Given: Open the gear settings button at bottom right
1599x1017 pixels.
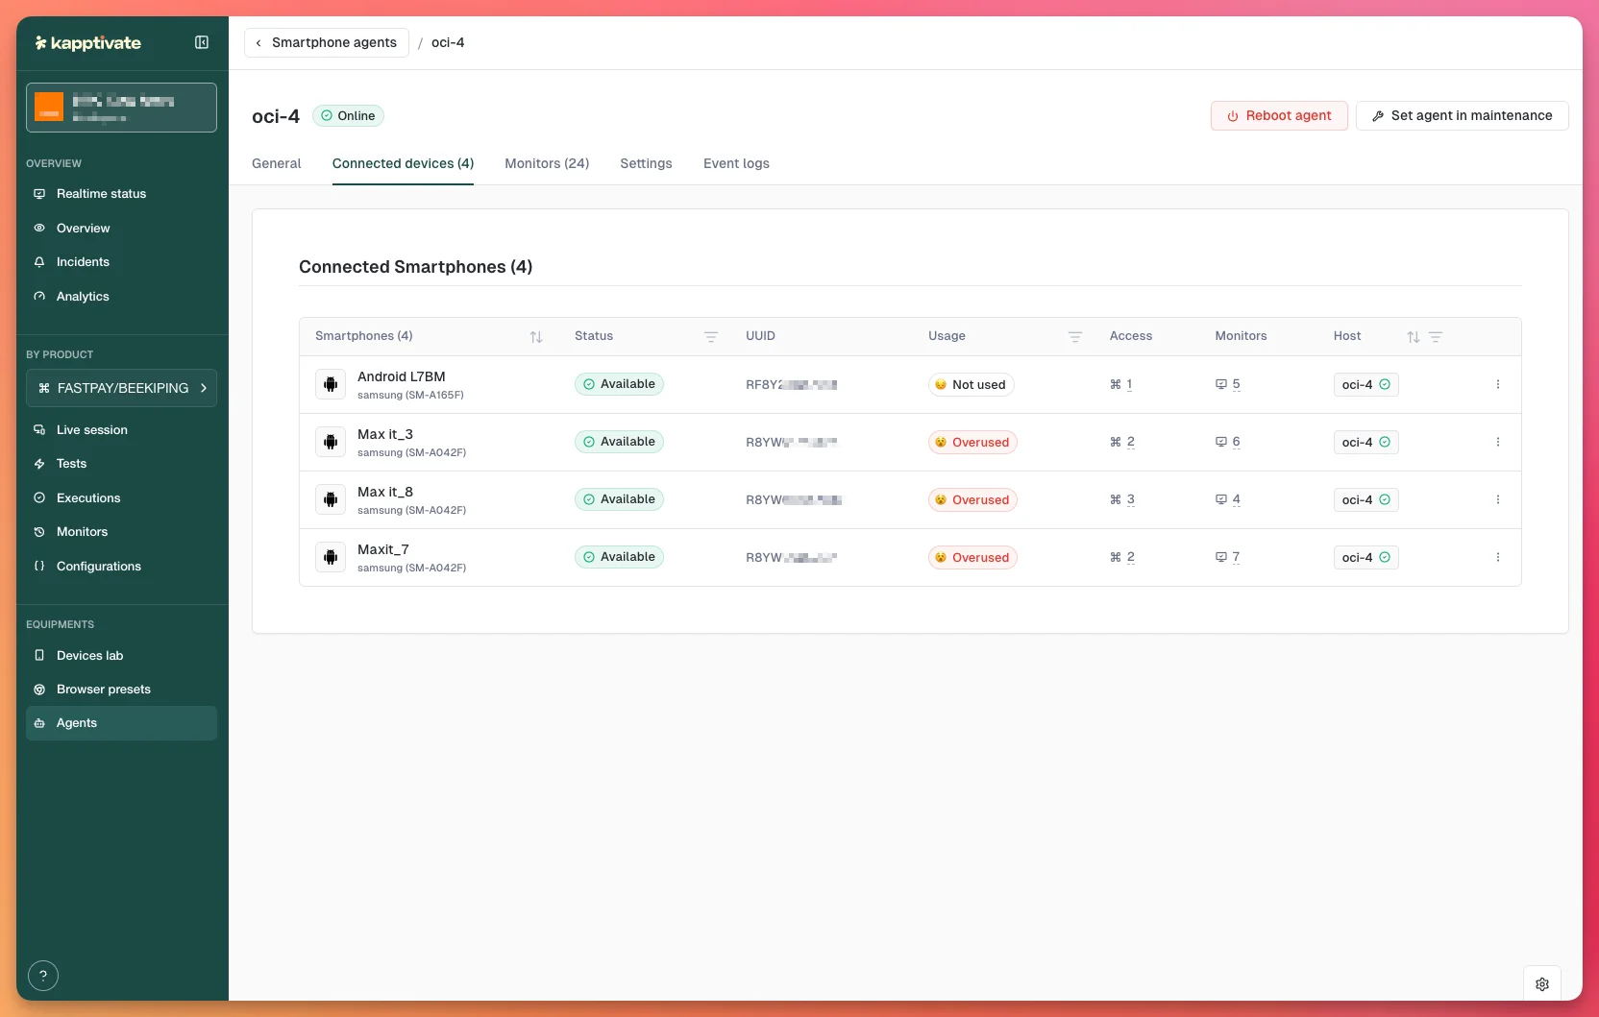Looking at the screenshot, I should tap(1542, 984).
